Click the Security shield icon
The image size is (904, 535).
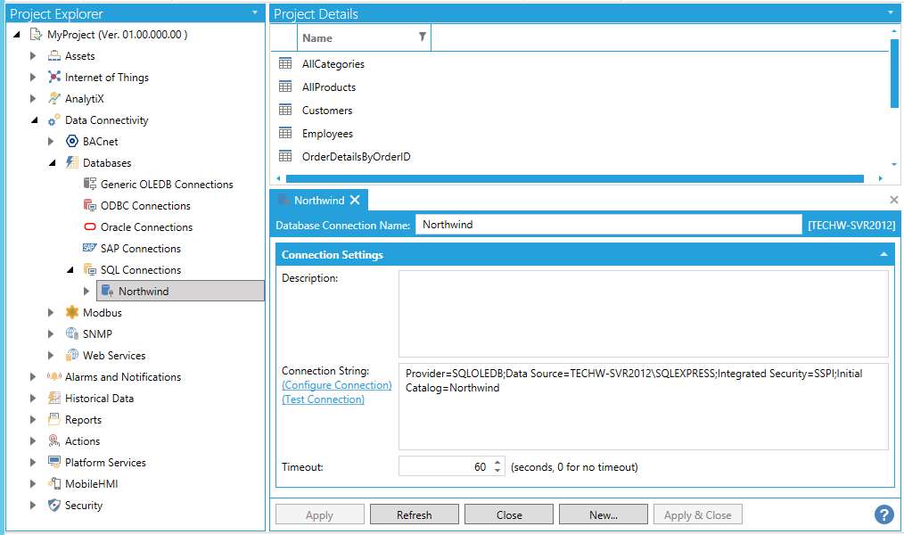(x=54, y=506)
